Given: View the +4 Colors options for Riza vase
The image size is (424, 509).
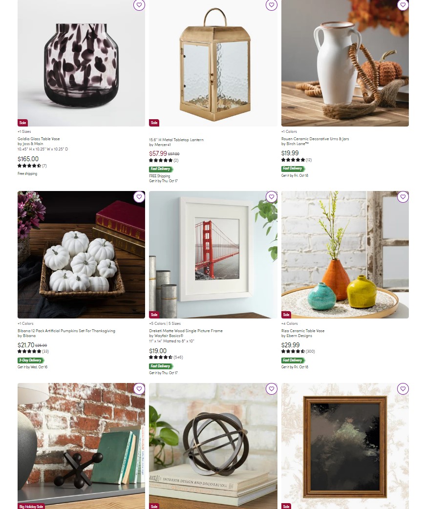Looking at the screenshot, I should [x=289, y=323].
